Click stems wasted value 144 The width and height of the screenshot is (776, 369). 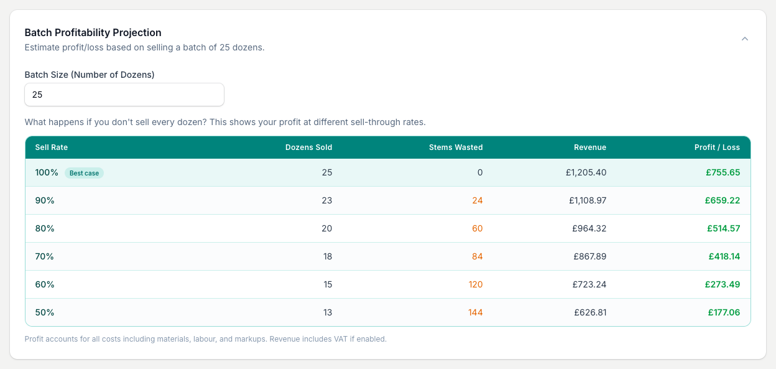[476, 312]
